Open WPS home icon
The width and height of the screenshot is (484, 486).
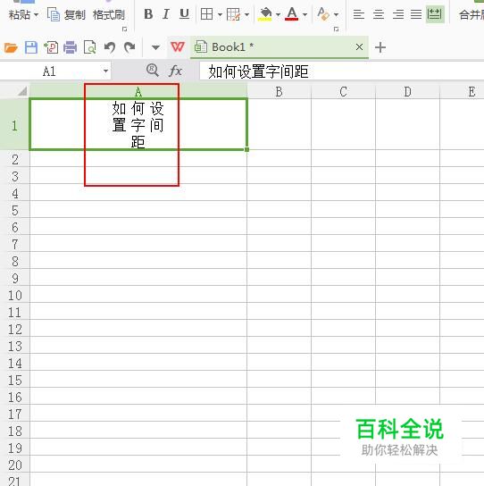pyautogui.click(x=178, y=47)
